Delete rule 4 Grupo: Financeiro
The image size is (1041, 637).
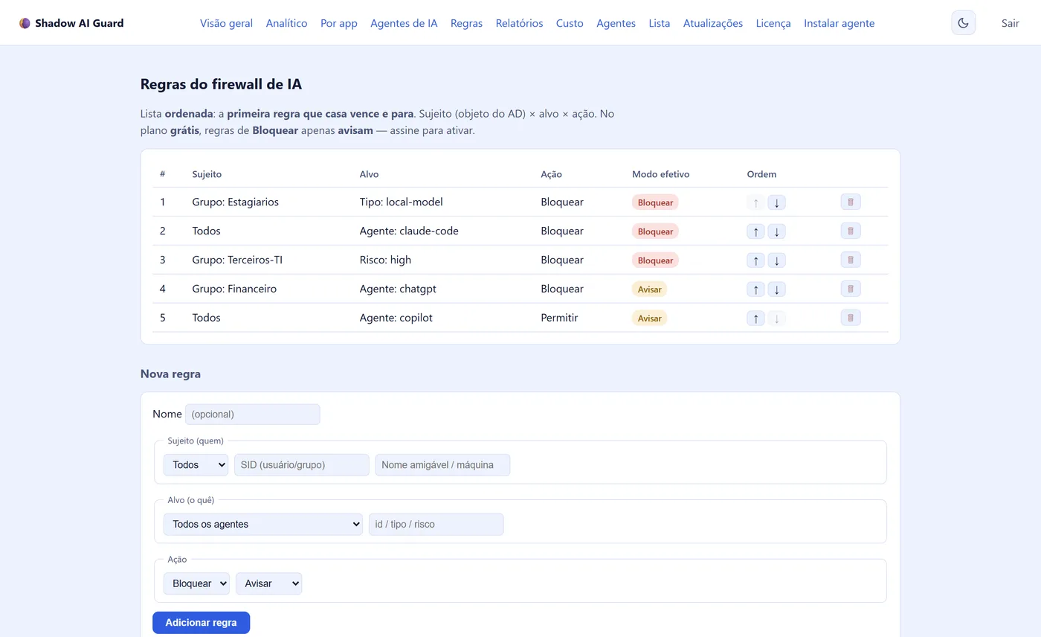coord(851,289)
